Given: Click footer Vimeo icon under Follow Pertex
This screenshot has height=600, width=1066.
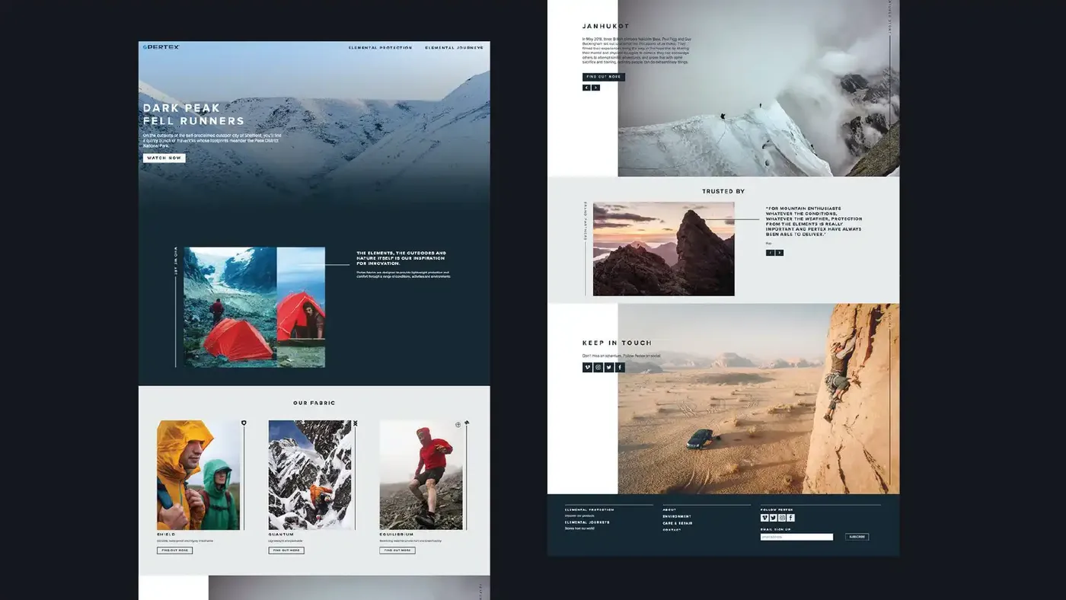Looking at the screenshot, I should 764,518.
